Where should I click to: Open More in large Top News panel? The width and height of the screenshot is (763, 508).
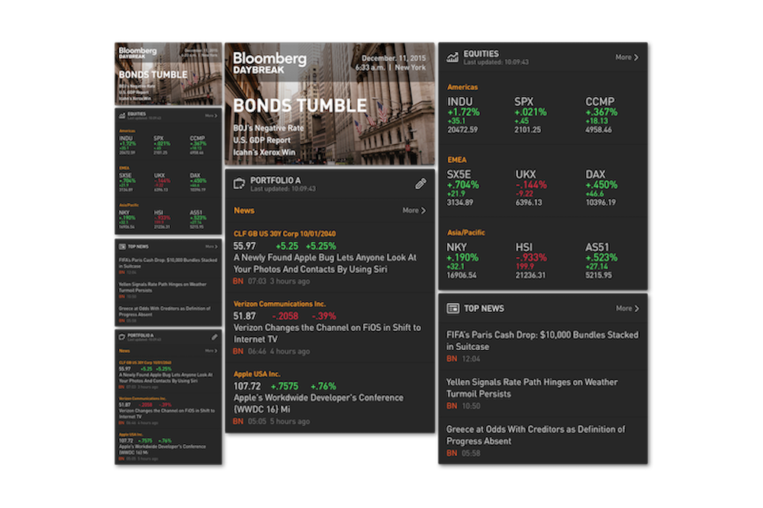(x=627, y=308)
